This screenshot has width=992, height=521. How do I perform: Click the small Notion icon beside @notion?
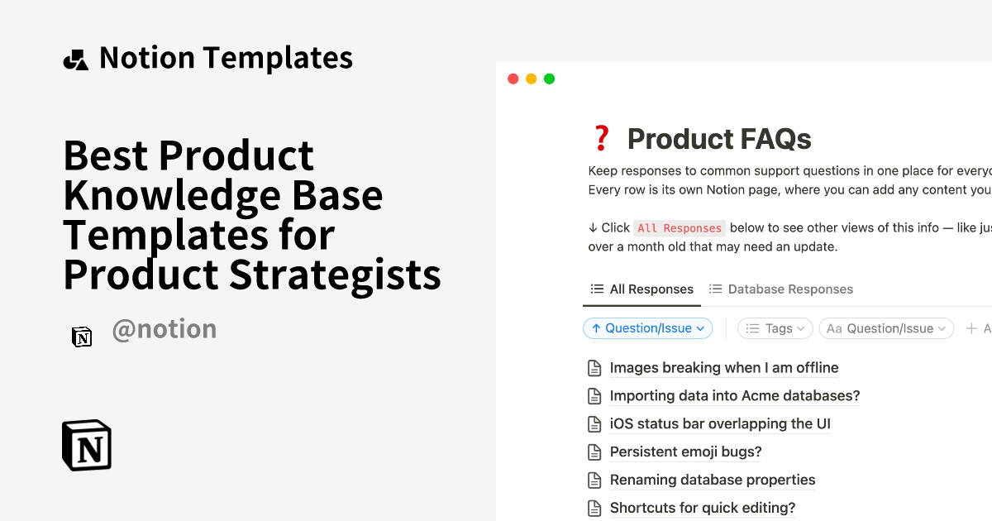(x=82, y=337)
